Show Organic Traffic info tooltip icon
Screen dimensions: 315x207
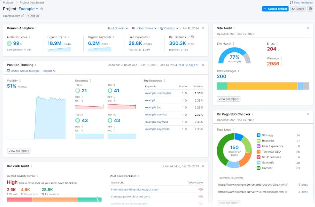[69, 37]
